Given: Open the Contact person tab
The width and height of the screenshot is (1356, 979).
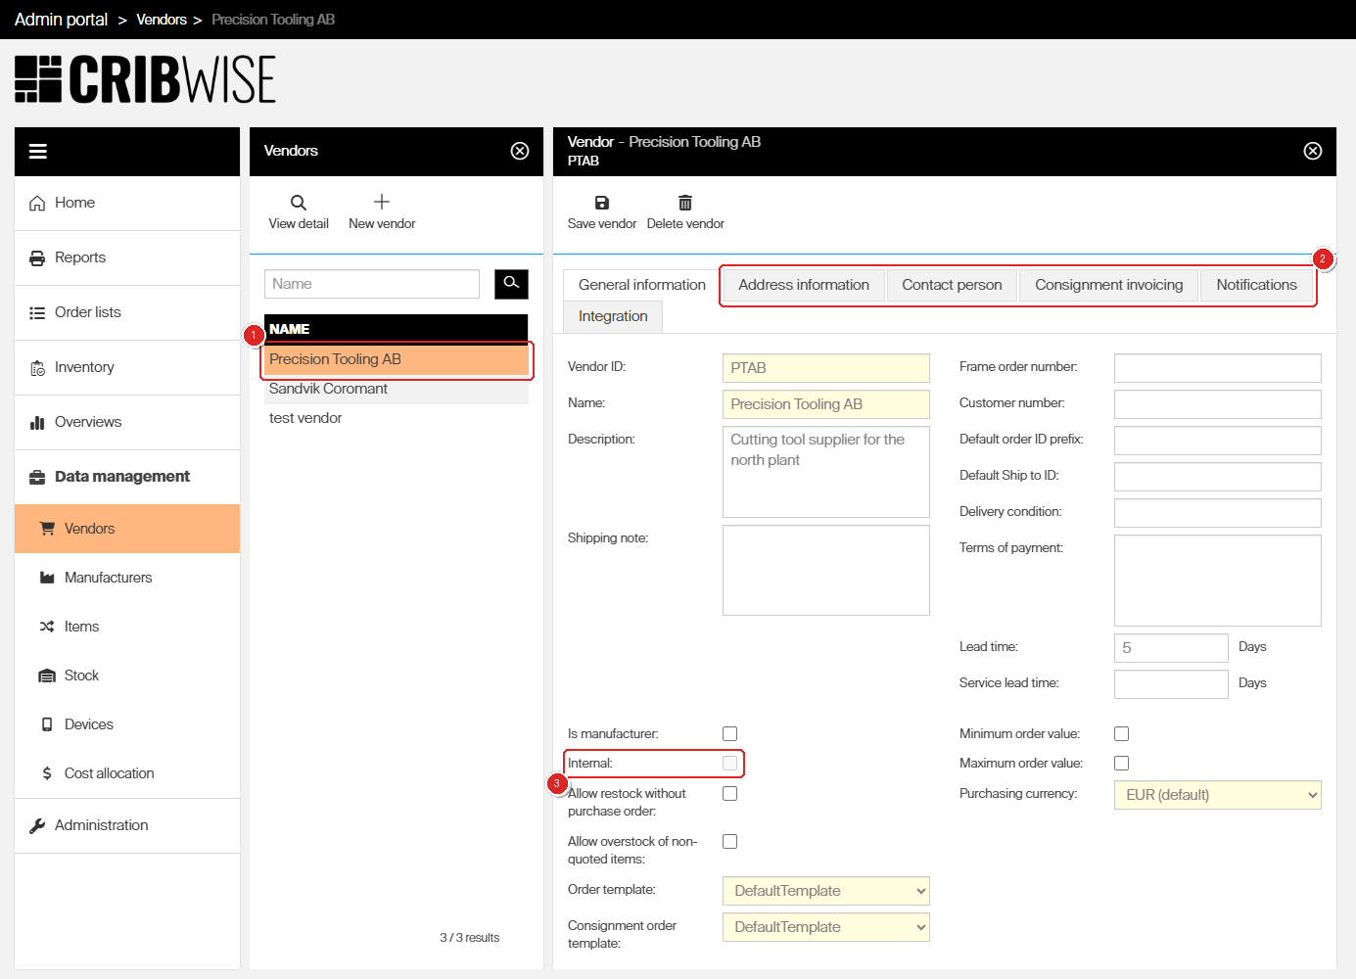Looking at the screenshot, I should [952, 285].
